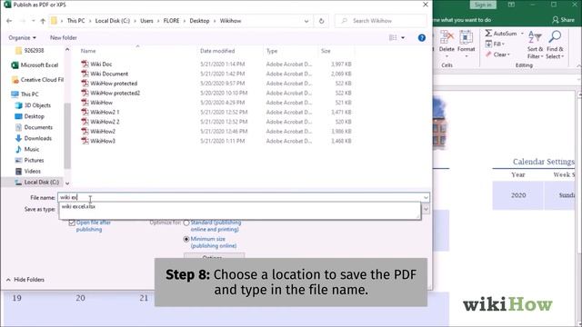Click the 2020 Year cell in Excel

click(x=517, y=195)
